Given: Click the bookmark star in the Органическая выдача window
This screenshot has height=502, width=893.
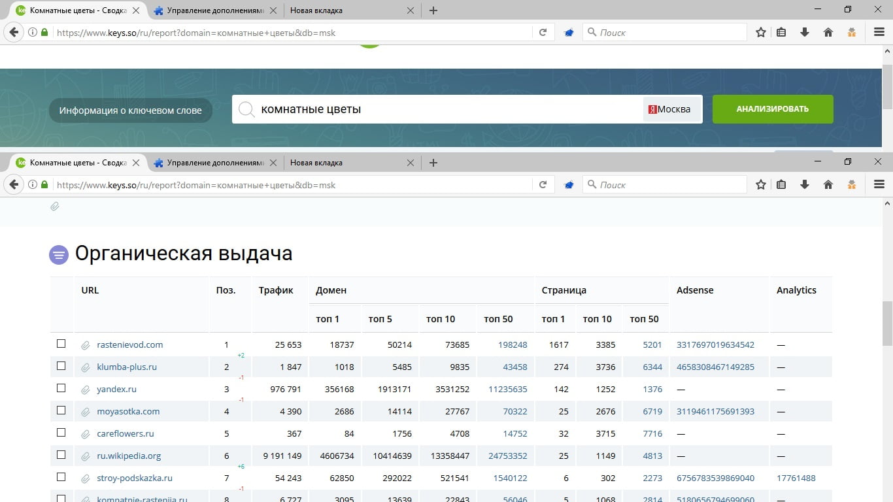Looking at the screenshot, I should pyautogui.click(x=761, y=185).
